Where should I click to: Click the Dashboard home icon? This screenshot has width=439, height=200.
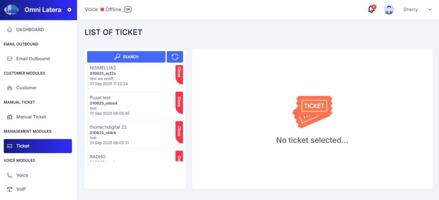click(x=9, y=30)
